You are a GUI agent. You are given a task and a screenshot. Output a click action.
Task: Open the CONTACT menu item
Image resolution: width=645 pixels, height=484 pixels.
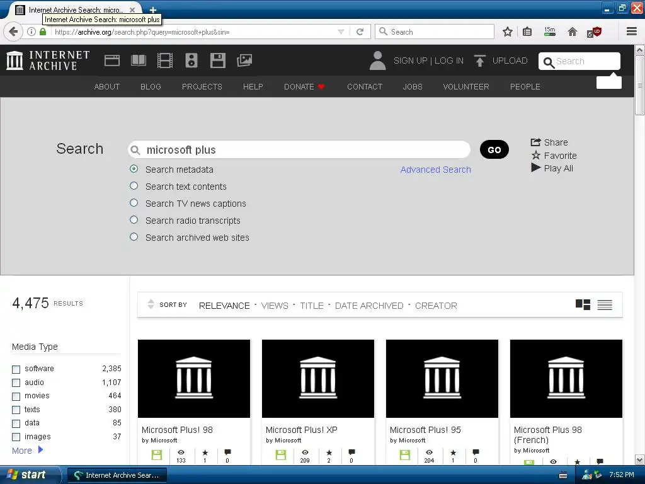pos(365,87)
